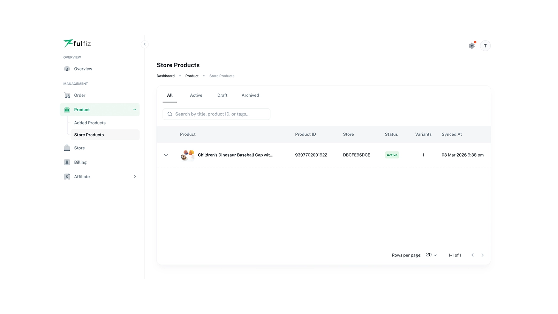558x314 pixels.
Task: Click the 1–1 of 1 pagination text
Action: (x=455, y=255)
